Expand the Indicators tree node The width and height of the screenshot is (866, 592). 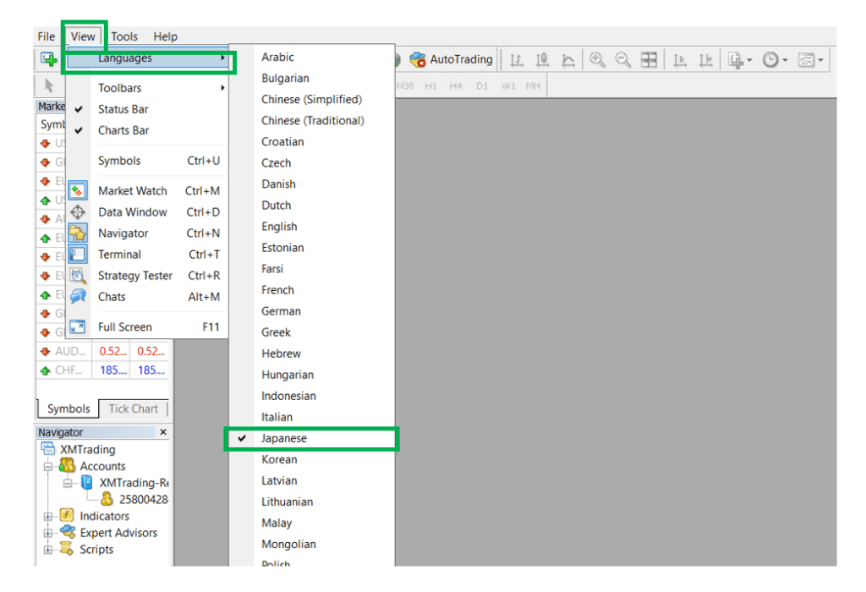click(x=48, y=517)
